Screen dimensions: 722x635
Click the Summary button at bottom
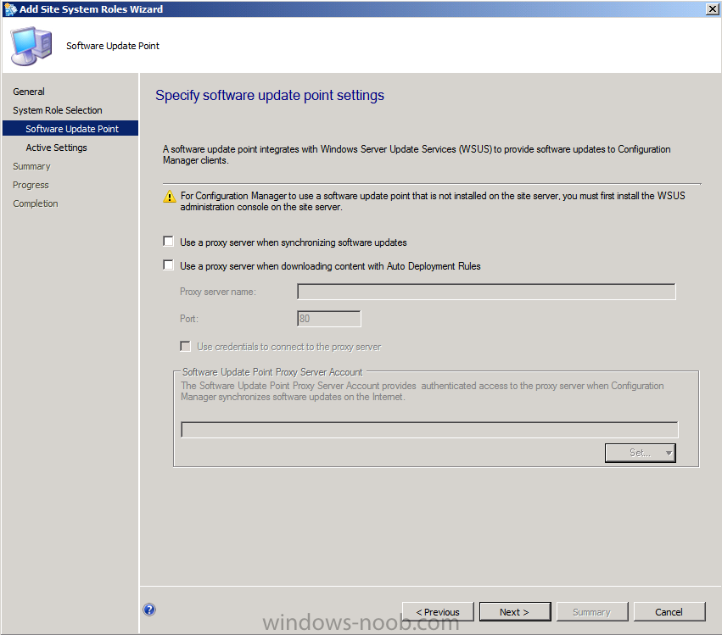(x=592, y=611)
